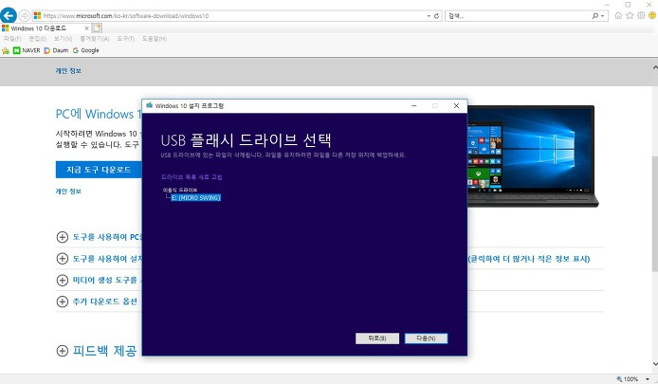Close the Windows 10 설치 프로그램 dialog
The height and width of the screenshot is (384, 658).
point(456,106)
